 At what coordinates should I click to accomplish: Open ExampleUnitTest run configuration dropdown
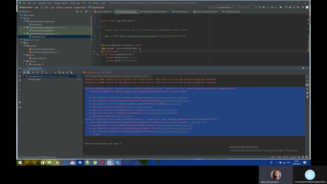tap(224, 7)
